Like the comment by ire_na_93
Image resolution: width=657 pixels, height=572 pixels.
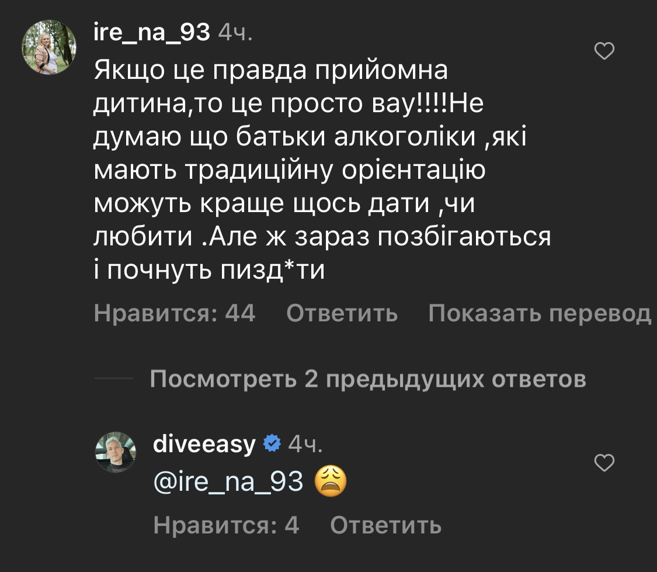(x=604, y=53)
